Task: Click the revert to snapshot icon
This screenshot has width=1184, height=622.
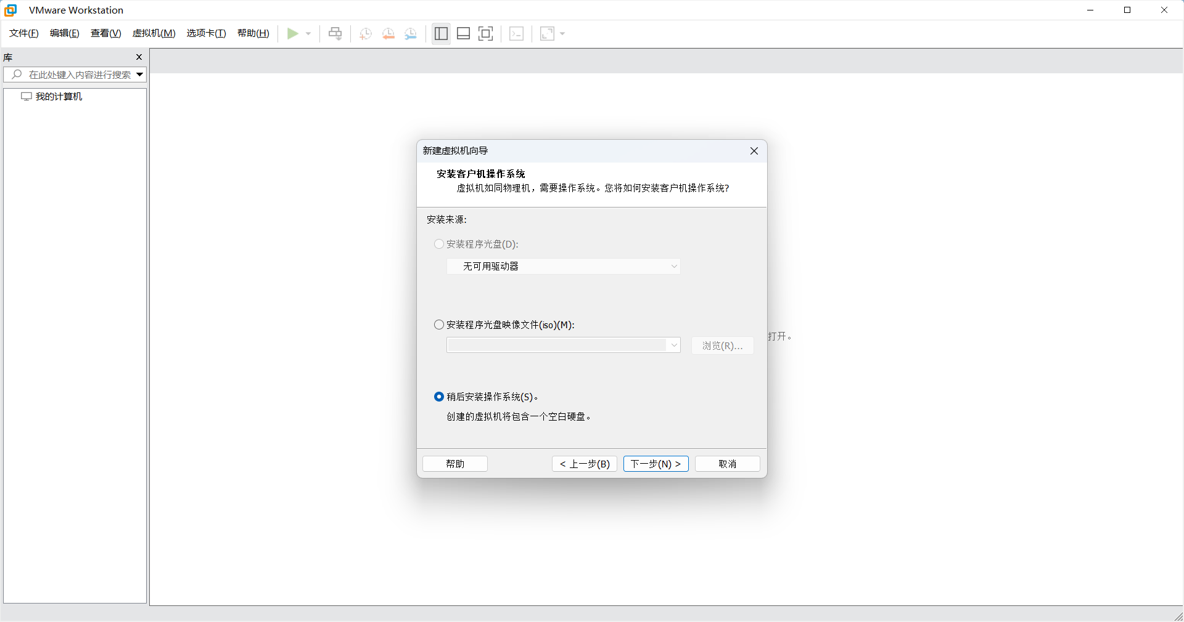Action: 388,33
